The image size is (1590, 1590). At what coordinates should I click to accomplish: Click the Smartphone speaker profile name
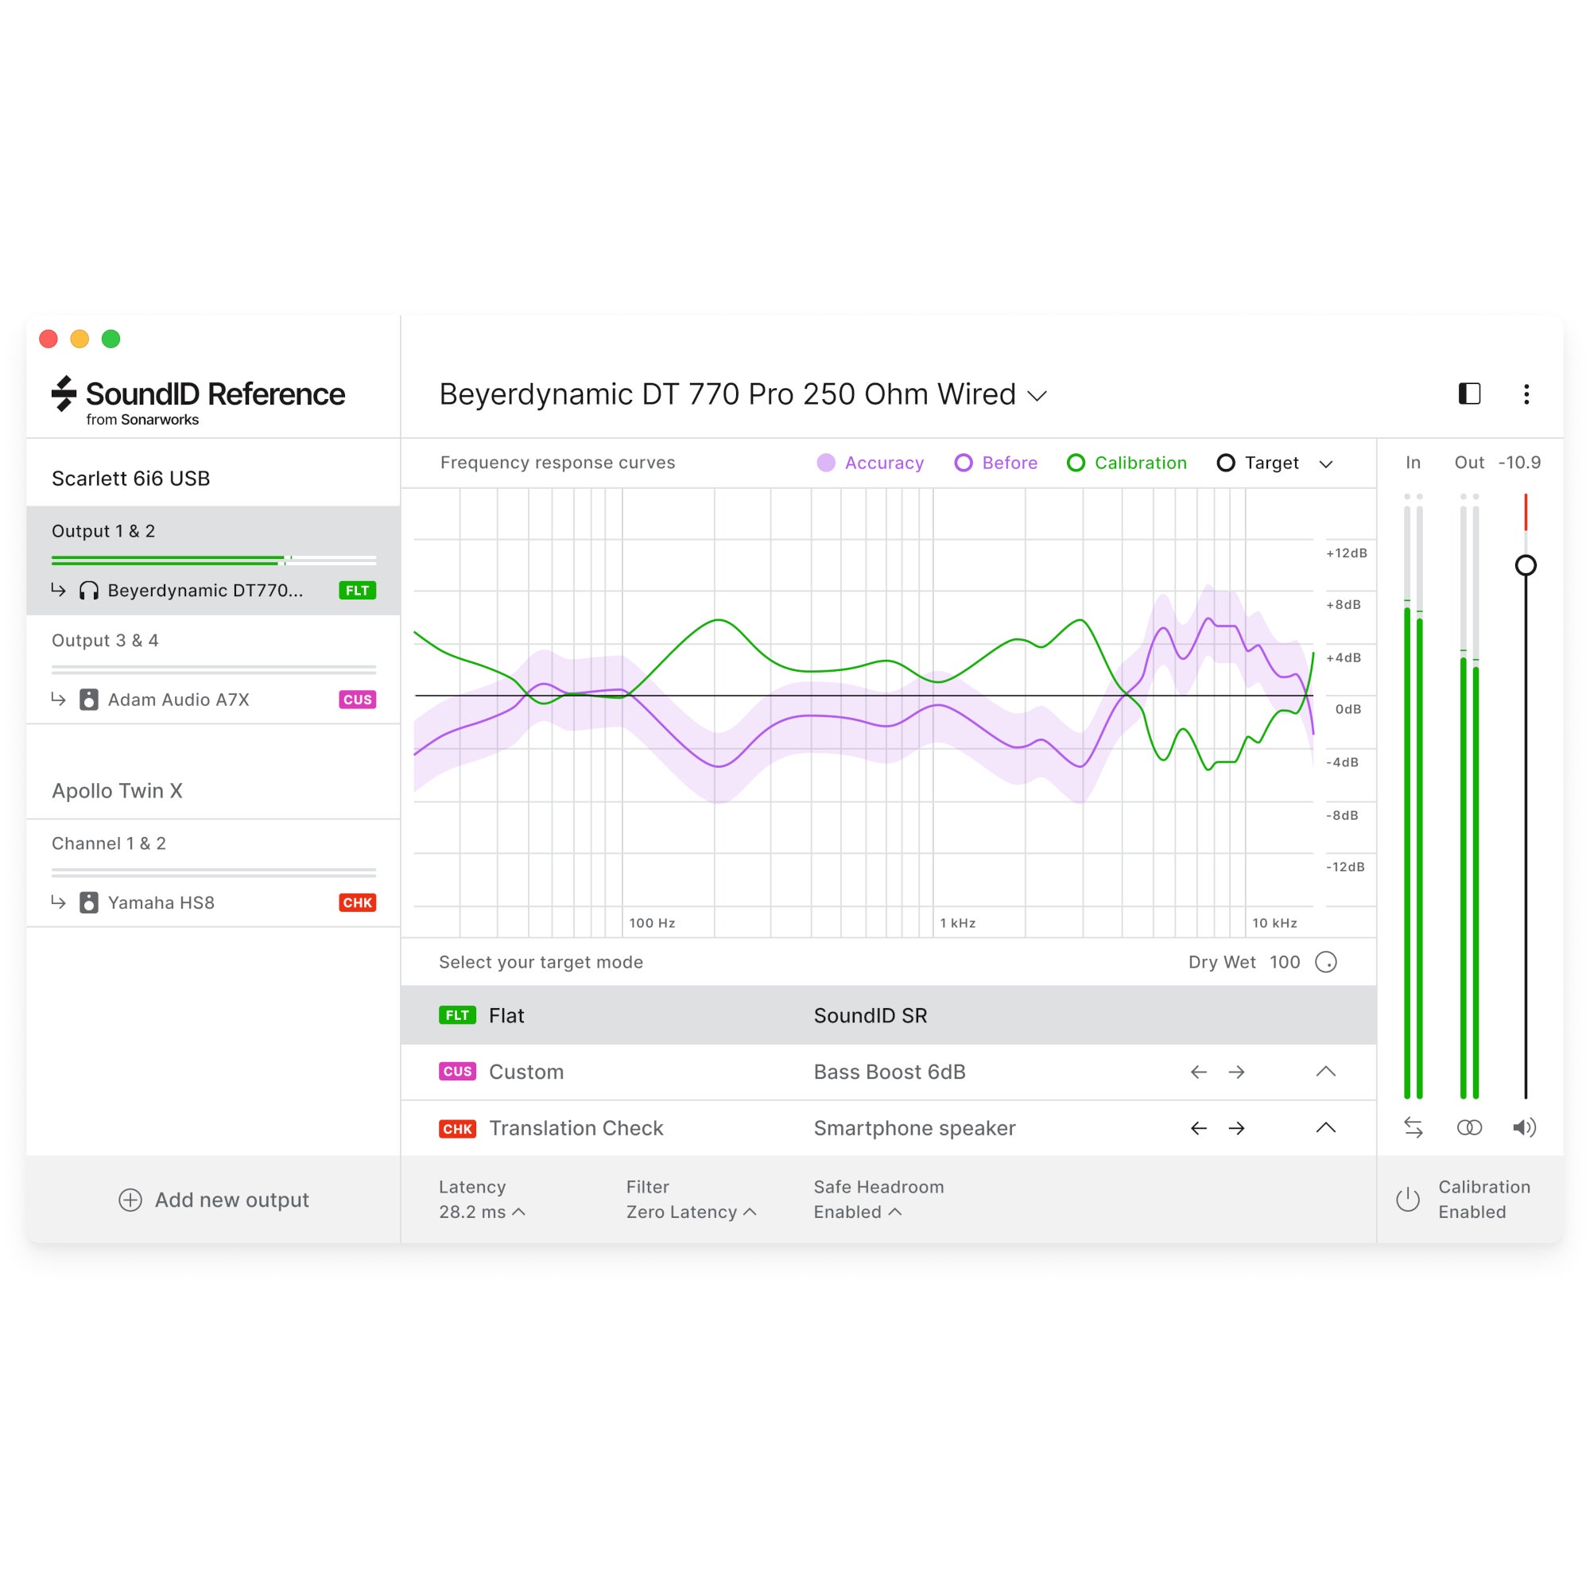click(914, 1128)
